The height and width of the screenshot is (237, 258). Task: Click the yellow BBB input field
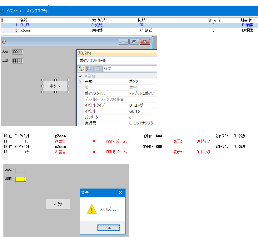point(21,179)
